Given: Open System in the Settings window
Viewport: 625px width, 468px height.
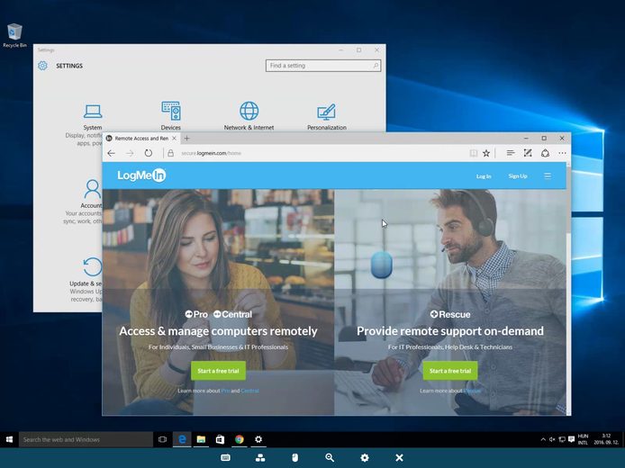Looking at the screenshot, I should 93,116.
